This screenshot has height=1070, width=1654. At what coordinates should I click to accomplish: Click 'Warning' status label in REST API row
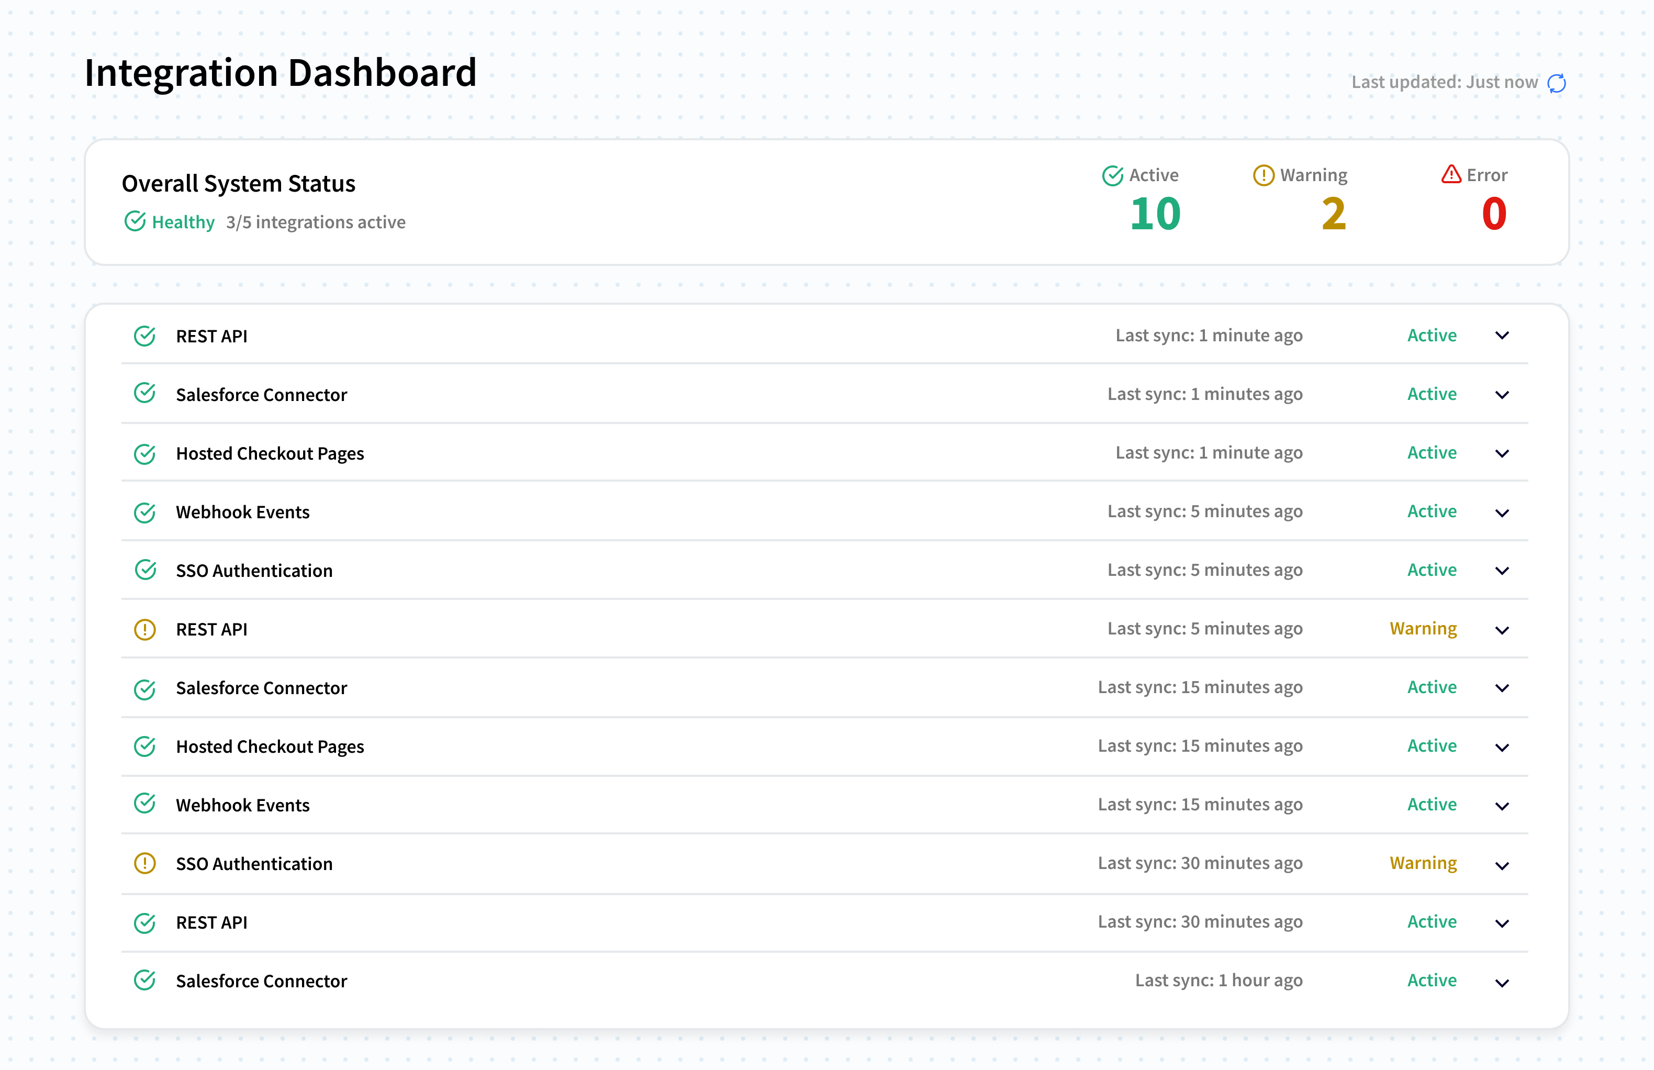(x=1423, y=629)
